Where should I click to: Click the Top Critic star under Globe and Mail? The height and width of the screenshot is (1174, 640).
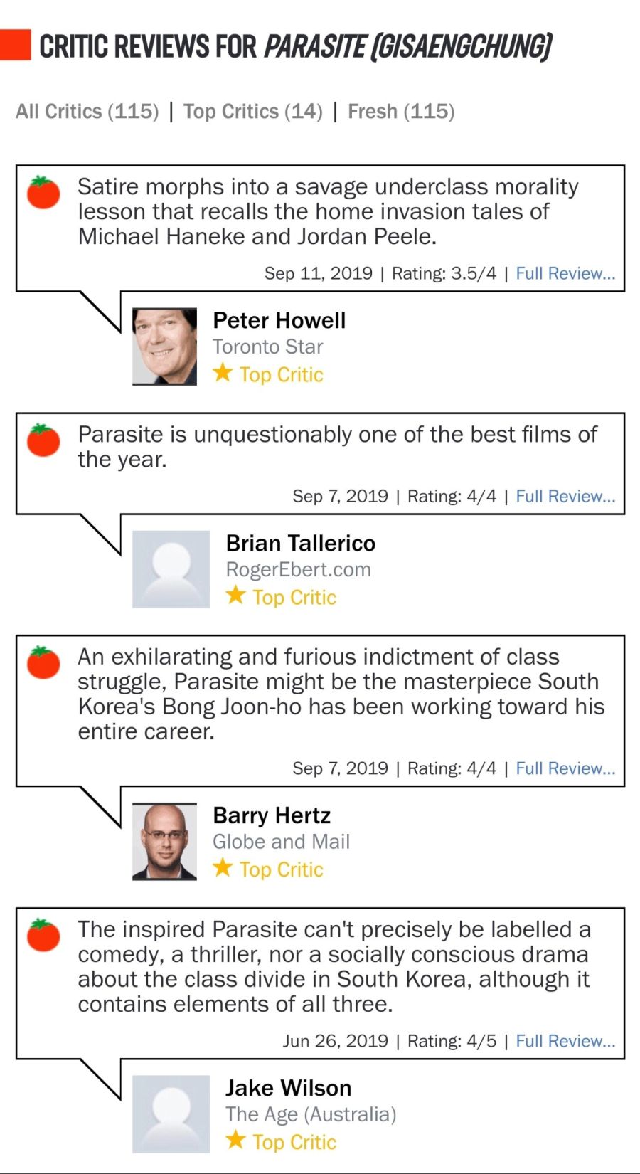click(x=223, y=867)
